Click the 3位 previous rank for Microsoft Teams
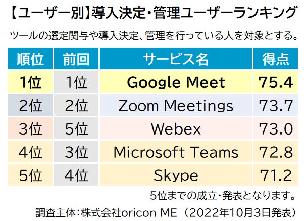306x221 pixels. pyautogui.click(x=76, y=151)
